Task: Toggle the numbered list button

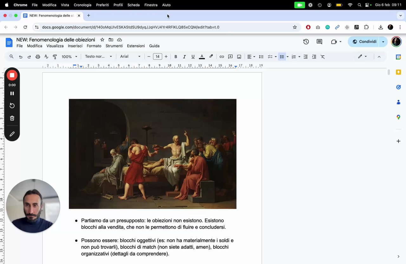Action: point(293,57)
